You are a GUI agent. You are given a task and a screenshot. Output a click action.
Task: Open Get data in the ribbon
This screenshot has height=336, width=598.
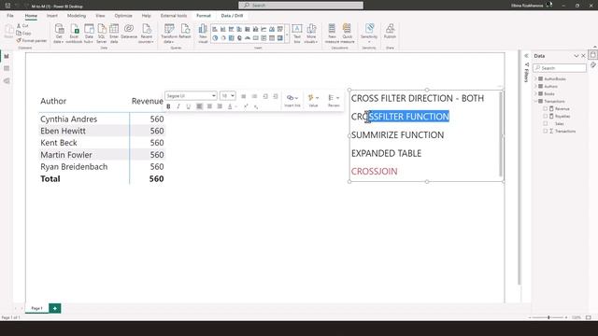pyautogui.click(x=59, y=34)
